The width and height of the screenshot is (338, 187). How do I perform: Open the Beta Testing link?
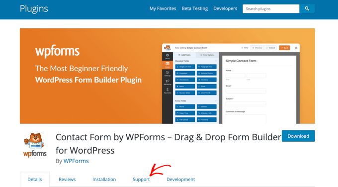click(x=195, y=8)
